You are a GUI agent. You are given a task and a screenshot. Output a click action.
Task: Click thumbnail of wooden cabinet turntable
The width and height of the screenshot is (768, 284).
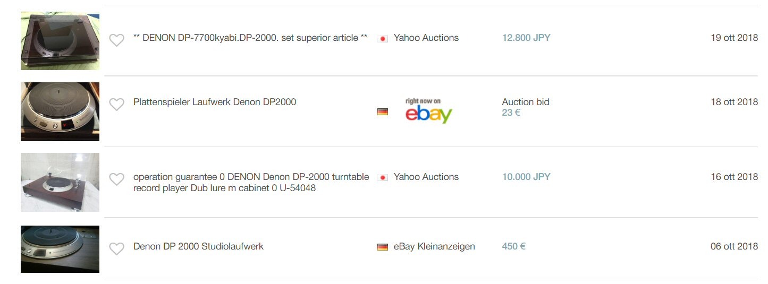pos(60,182)
